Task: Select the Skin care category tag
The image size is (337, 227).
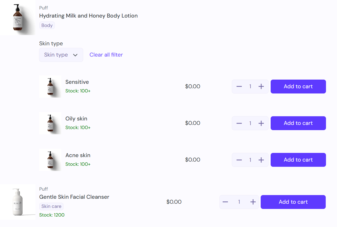Action: point(51,206)
